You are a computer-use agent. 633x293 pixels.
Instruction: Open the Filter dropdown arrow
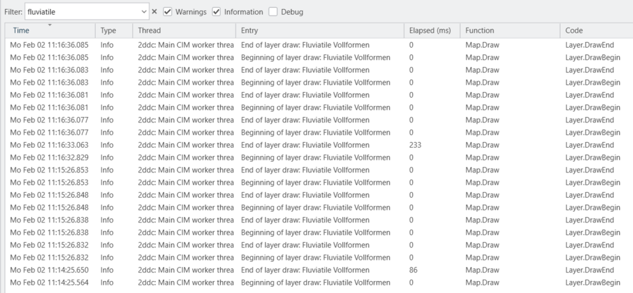coord(144,11)
